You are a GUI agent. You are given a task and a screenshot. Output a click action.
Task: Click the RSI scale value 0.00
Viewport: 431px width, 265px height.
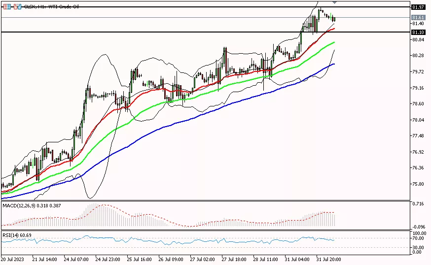(417, 252)
